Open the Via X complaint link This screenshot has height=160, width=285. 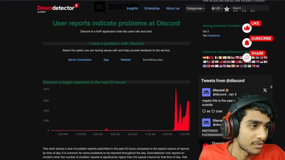[208, 32]
